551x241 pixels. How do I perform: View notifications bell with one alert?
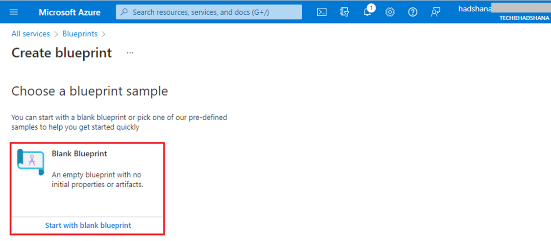pos(368,11)
